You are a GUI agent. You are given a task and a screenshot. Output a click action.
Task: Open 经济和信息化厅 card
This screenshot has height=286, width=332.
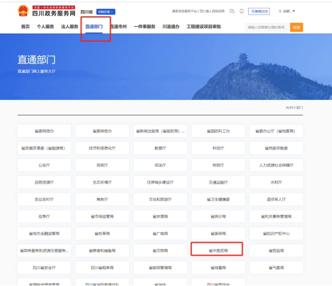[102, 148]
